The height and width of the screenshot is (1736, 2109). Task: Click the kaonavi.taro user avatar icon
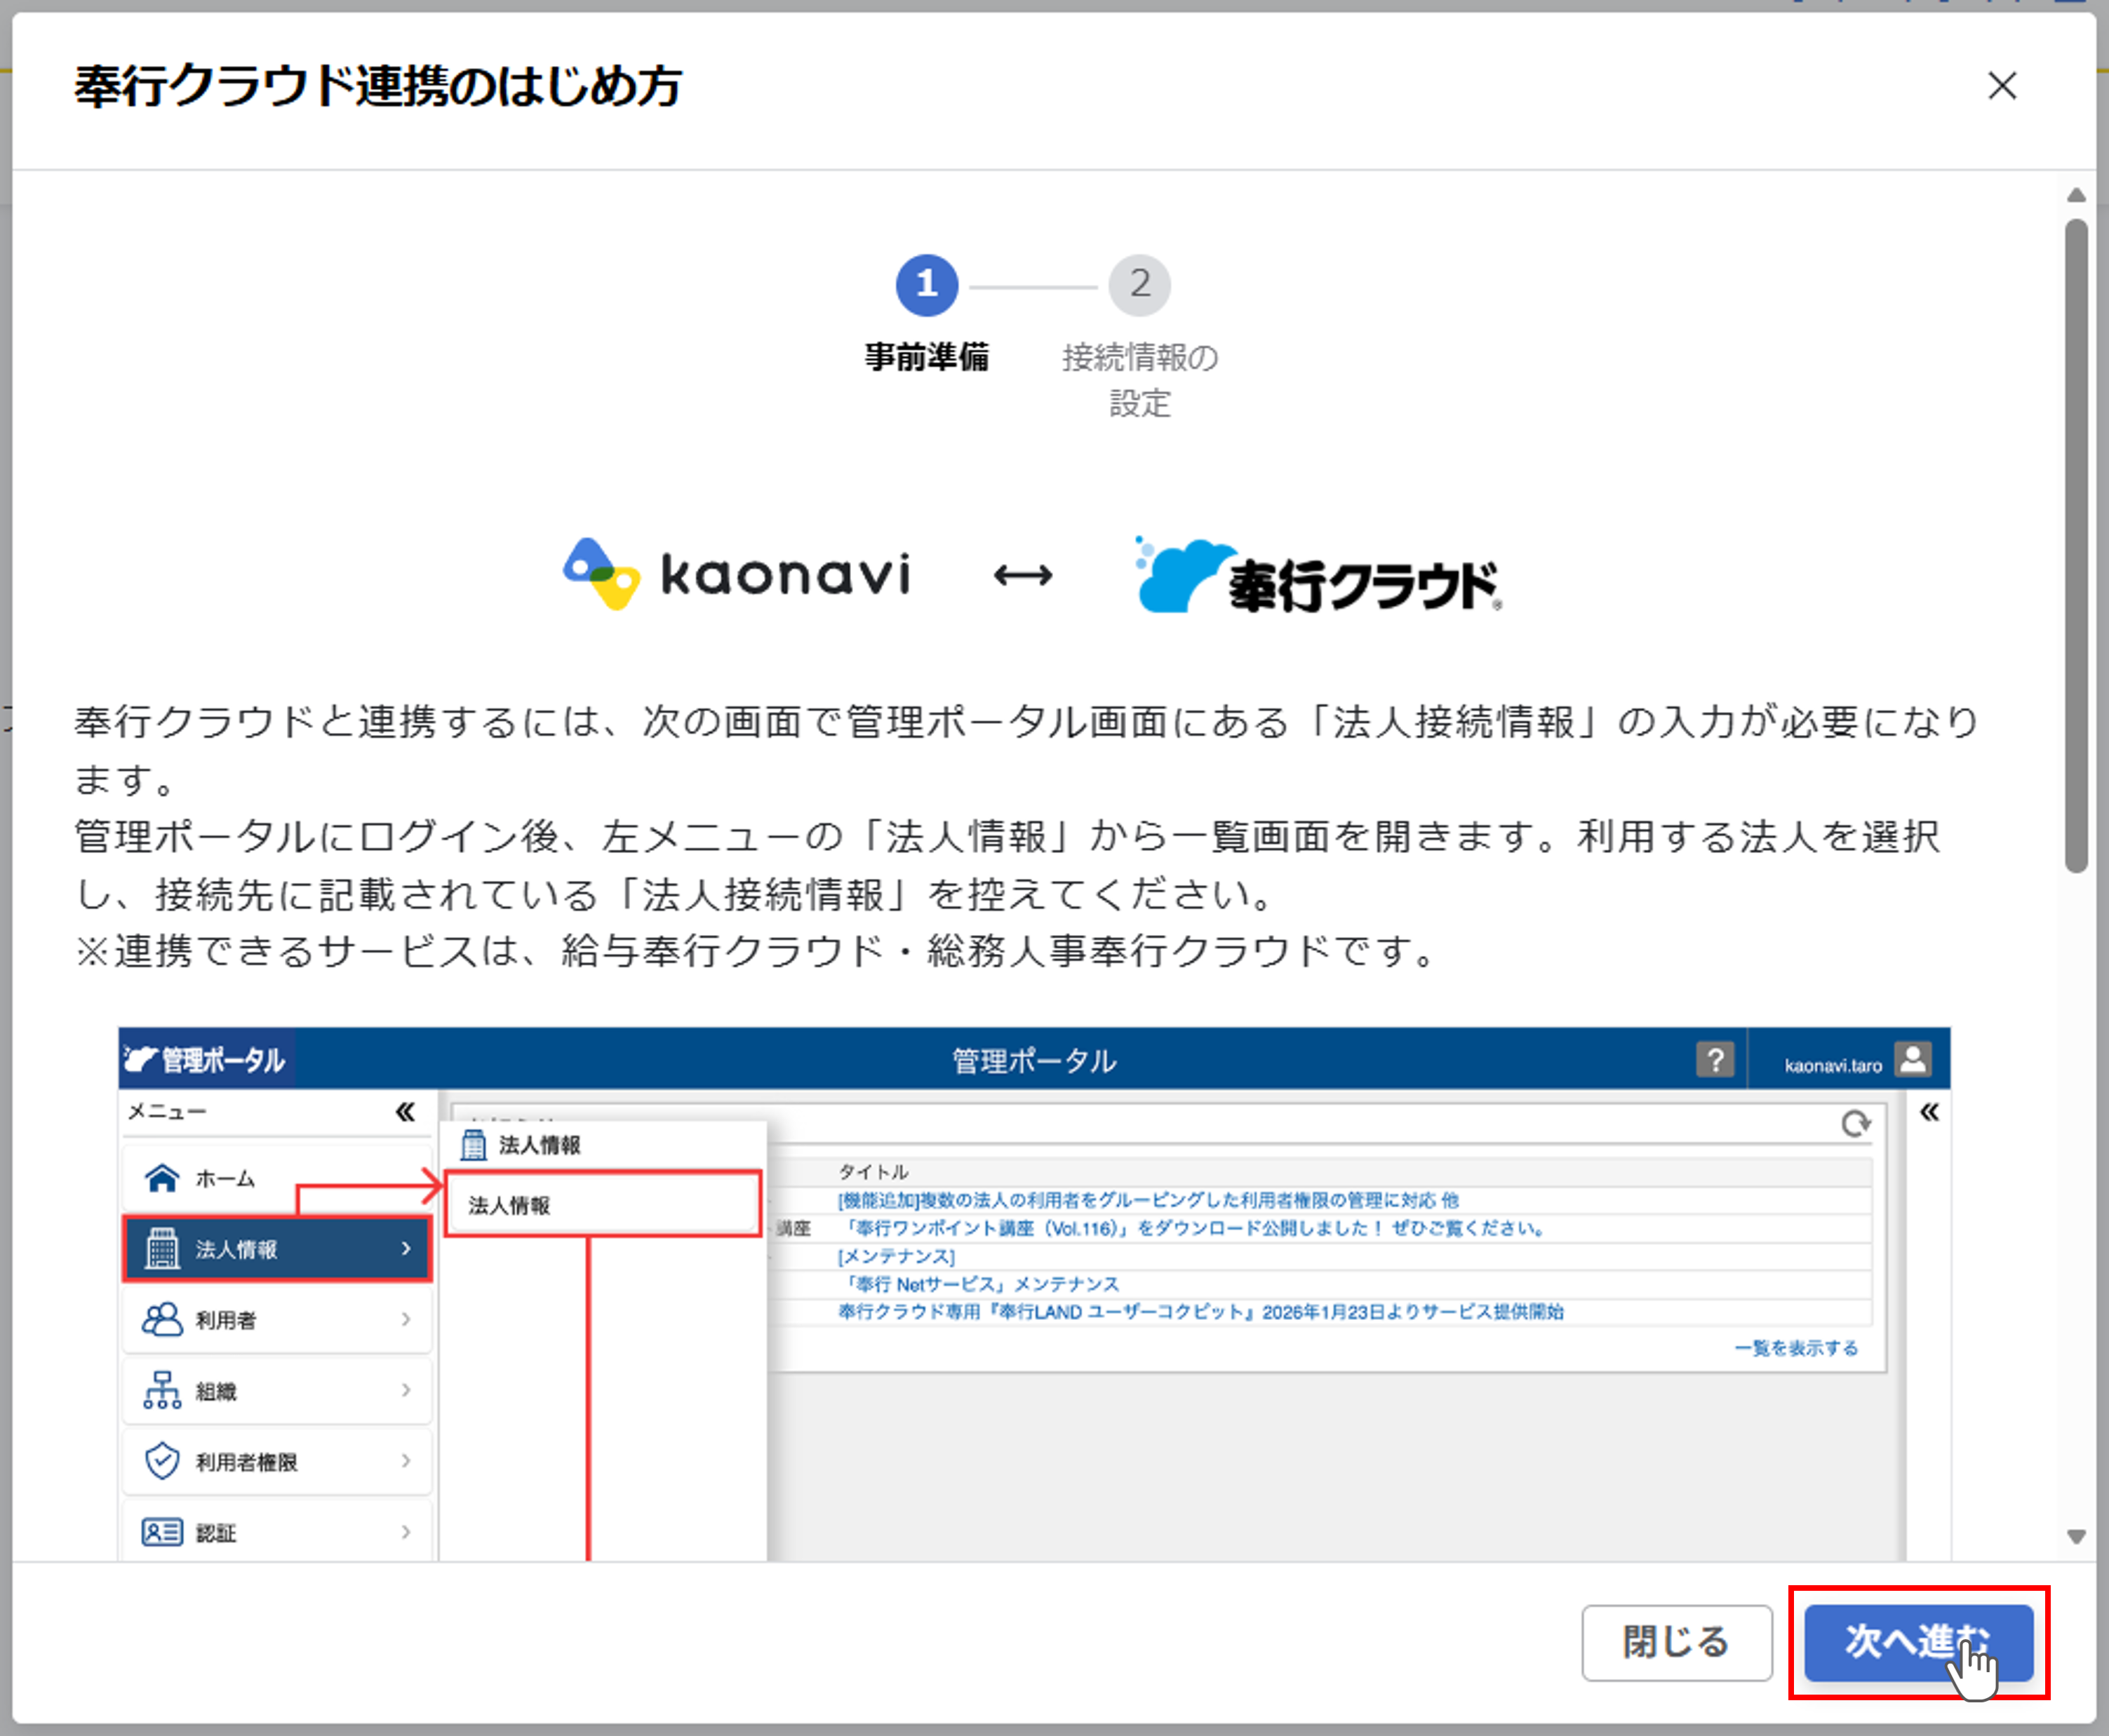[1913, 1059]
